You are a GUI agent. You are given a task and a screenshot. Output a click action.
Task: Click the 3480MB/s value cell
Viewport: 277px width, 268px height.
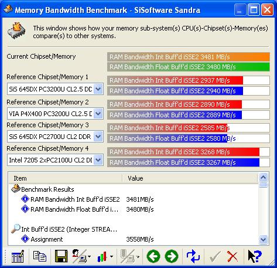(x=140, y=209)
